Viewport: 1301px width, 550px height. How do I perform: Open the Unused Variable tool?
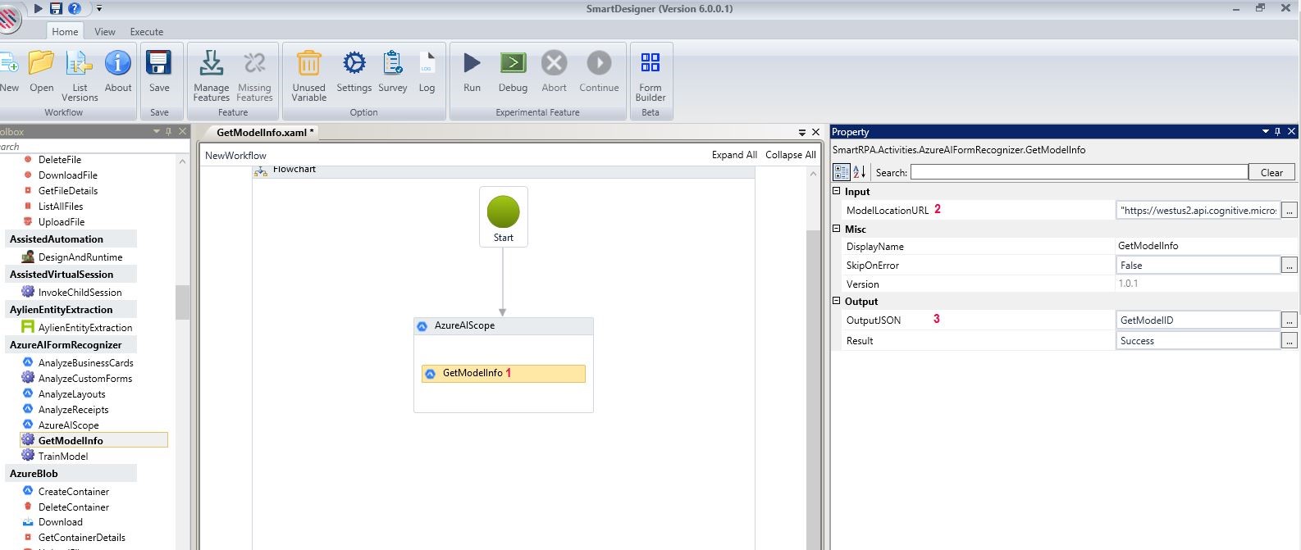point(308,64)
